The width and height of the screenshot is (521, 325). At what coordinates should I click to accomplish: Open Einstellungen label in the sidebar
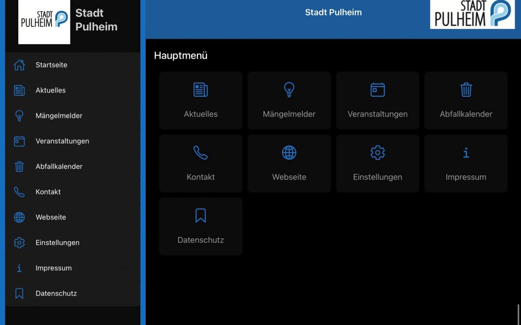[57, 243]
